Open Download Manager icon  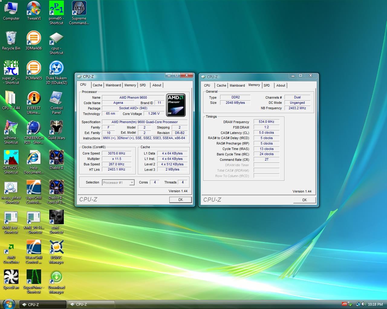tap(56, 282)
